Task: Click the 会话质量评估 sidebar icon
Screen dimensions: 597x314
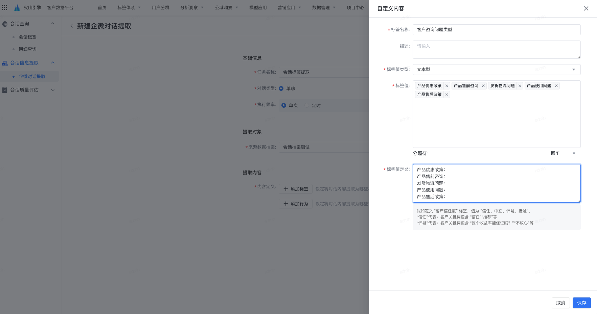Action: pyautogui.click(x=5, y=90)
